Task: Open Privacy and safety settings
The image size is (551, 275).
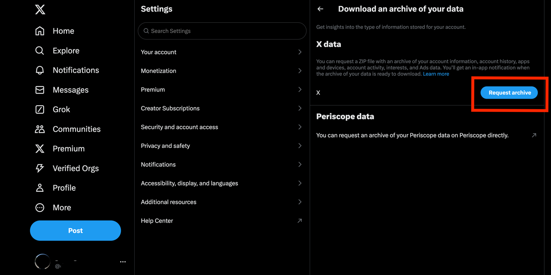Action: [x=222, y=146]
